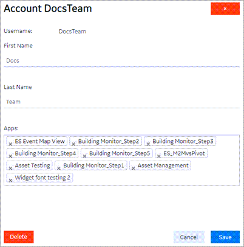Remove the Asset Management app tag

[x=134, y=168]
